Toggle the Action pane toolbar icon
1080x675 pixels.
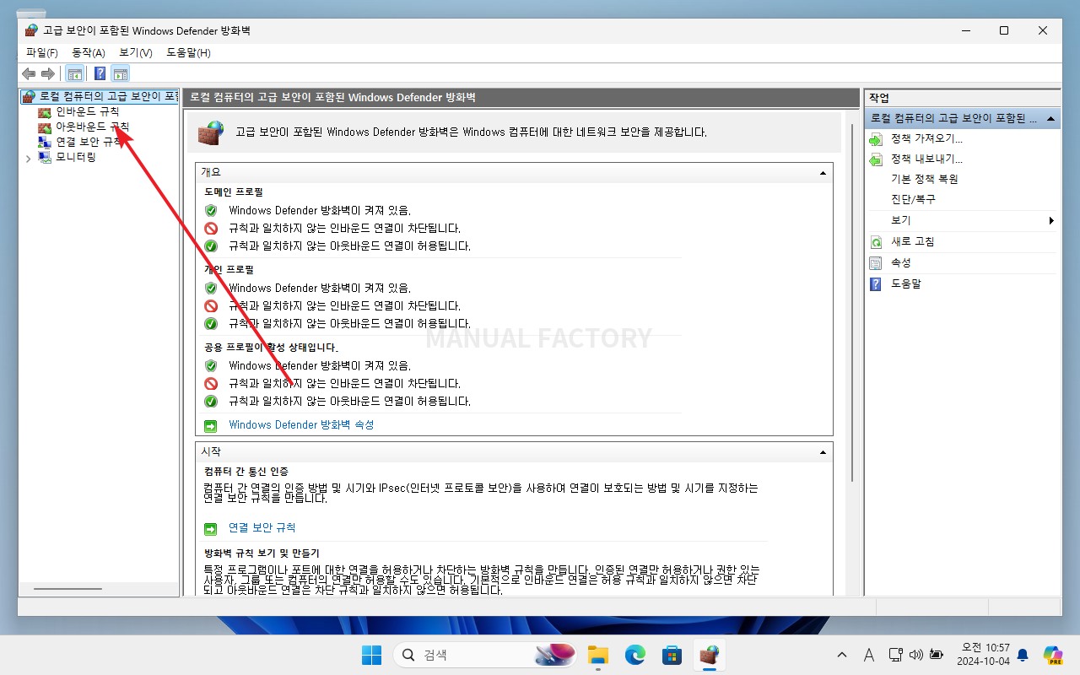click(121, 73)
